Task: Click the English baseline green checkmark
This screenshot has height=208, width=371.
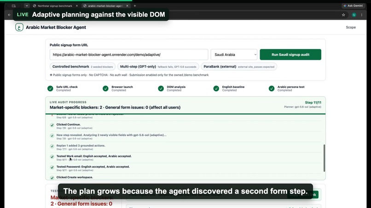Action: coord(216,89)
